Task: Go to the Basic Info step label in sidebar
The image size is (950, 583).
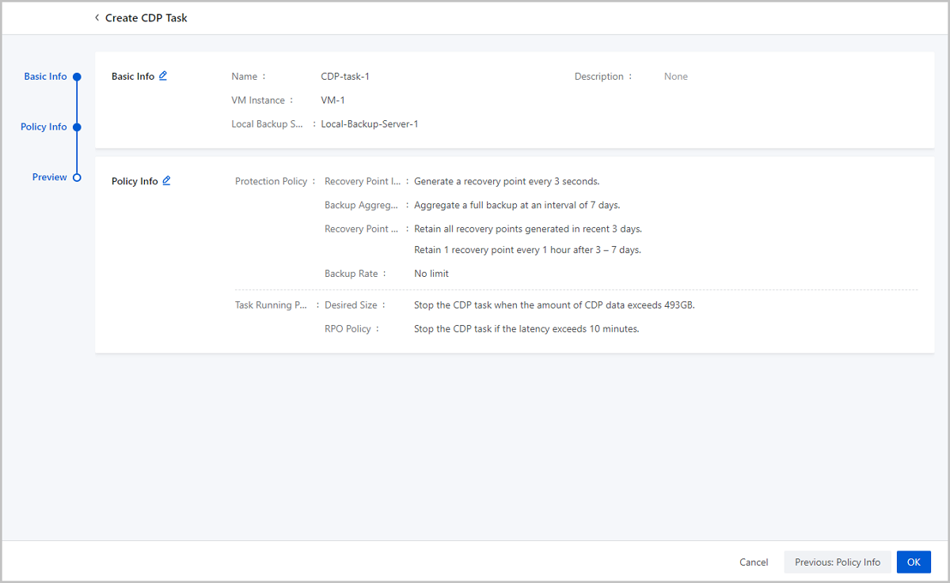Action: [x=45, y=77]
